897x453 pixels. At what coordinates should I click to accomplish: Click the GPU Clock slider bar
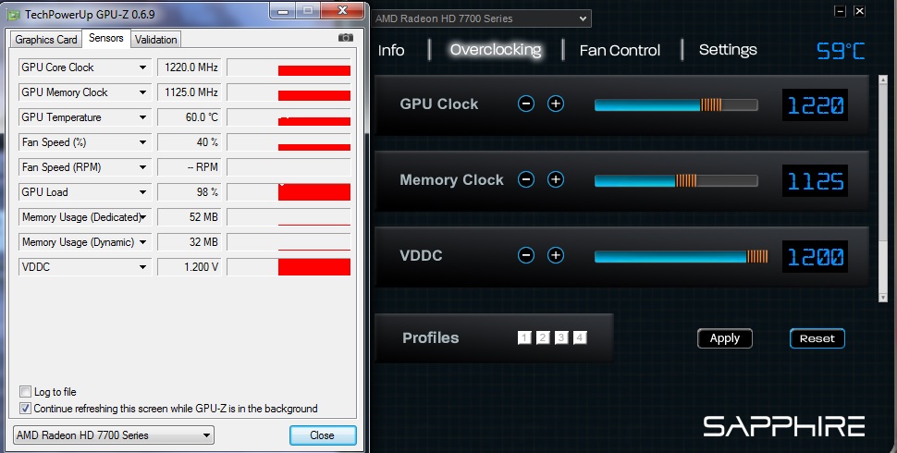click(x=676, y=104)
